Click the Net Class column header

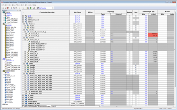click(78, 12)
